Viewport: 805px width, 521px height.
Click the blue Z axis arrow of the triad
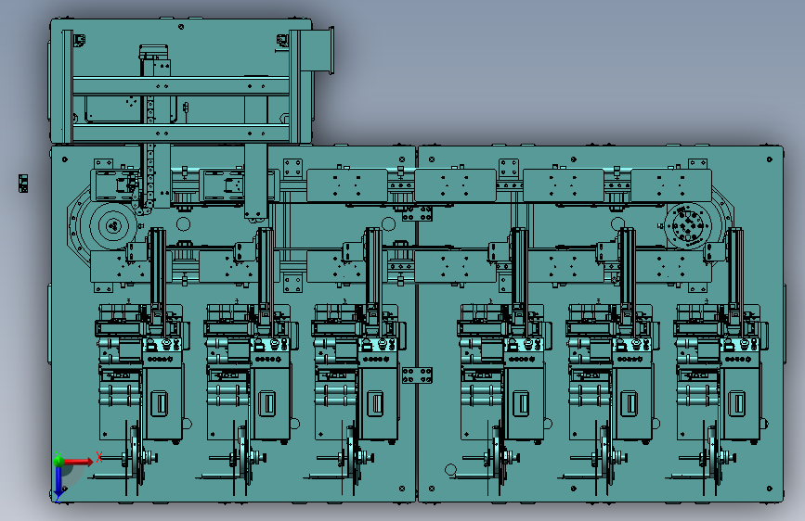[58, 481]
